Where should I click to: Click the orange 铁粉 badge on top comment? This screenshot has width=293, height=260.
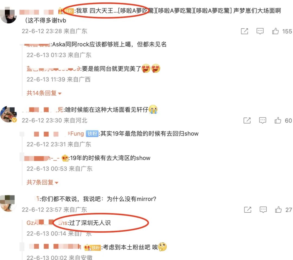[x=69, y=11]
